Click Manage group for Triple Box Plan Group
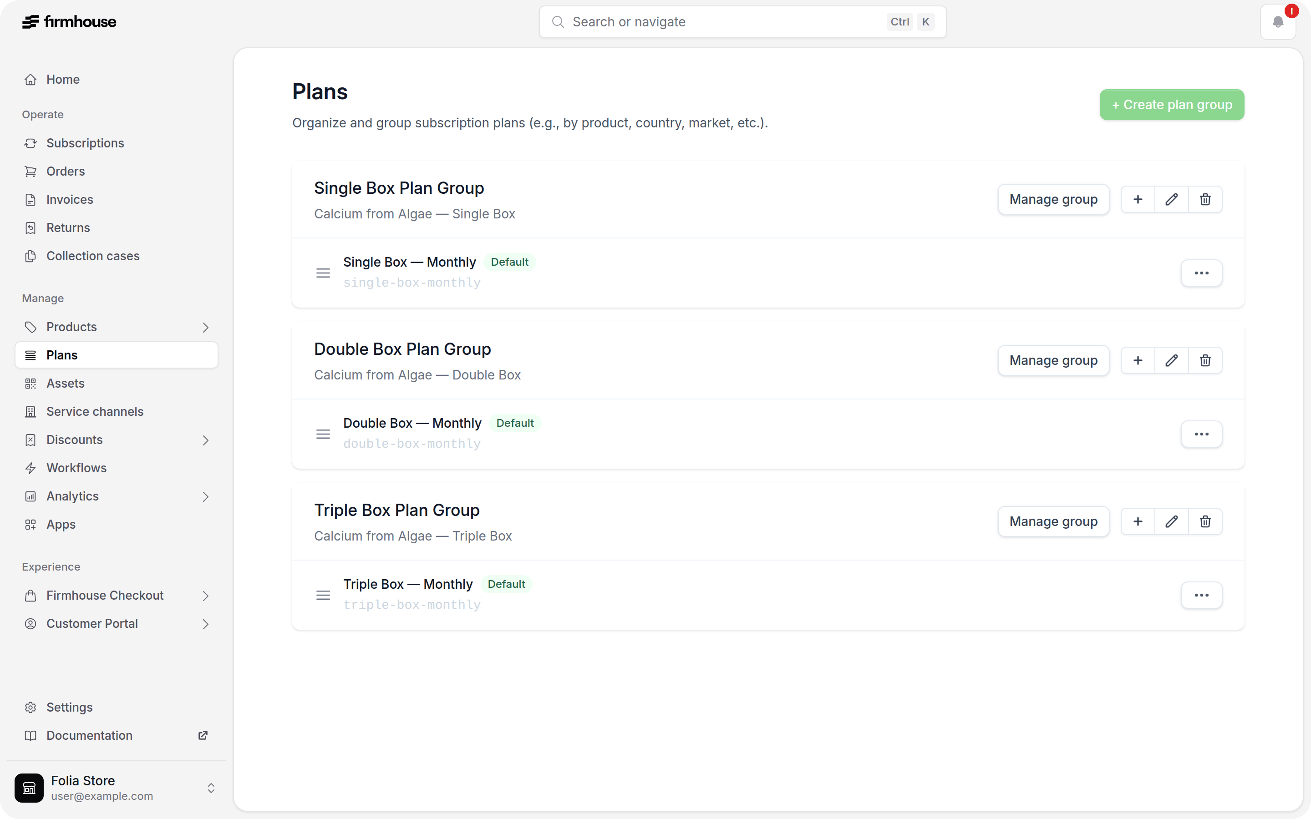 click(x=1053, y=521)
